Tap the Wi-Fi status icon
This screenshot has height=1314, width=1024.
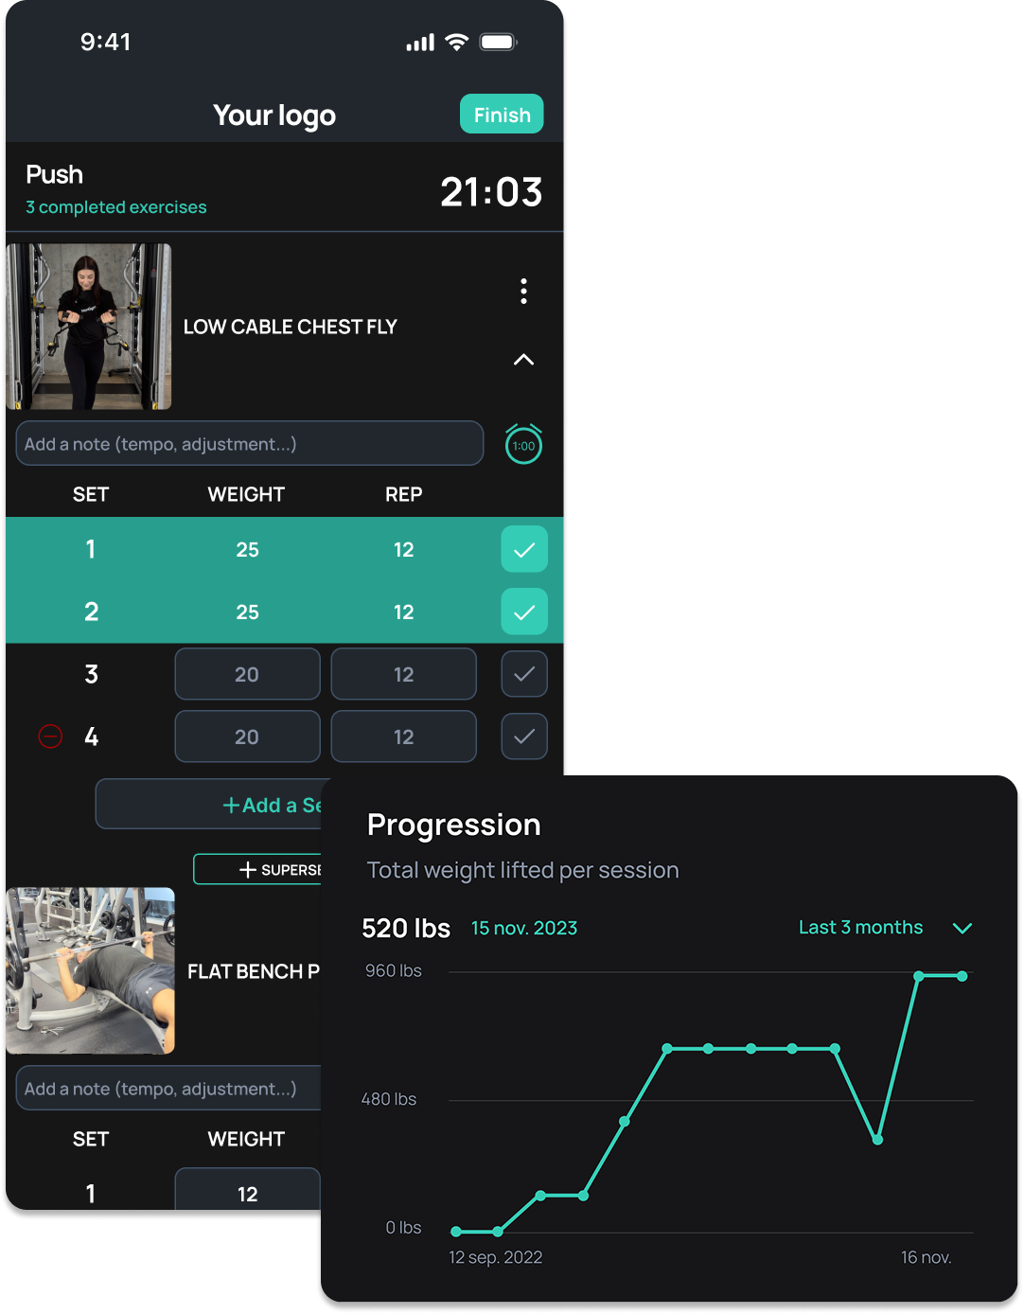tap(457, 42)
